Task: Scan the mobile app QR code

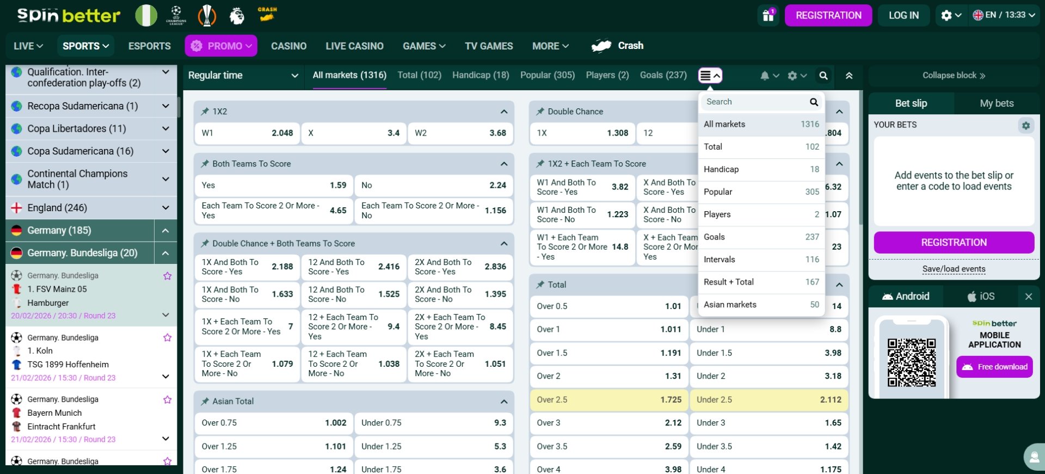Action: pos(912,362)
